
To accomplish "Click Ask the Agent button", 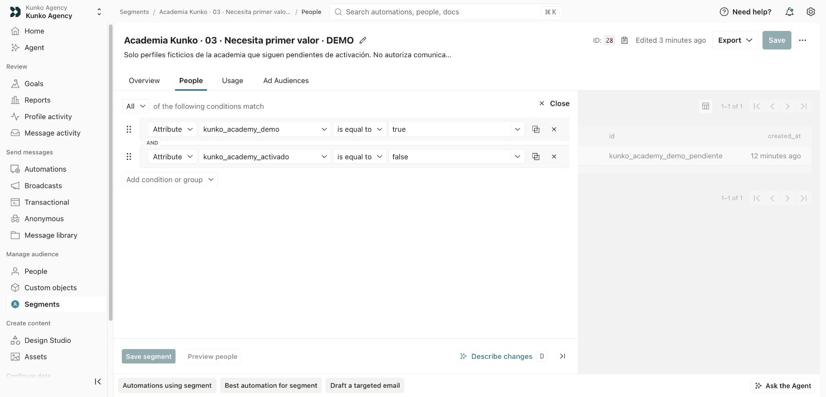I will tap(783, 386).
